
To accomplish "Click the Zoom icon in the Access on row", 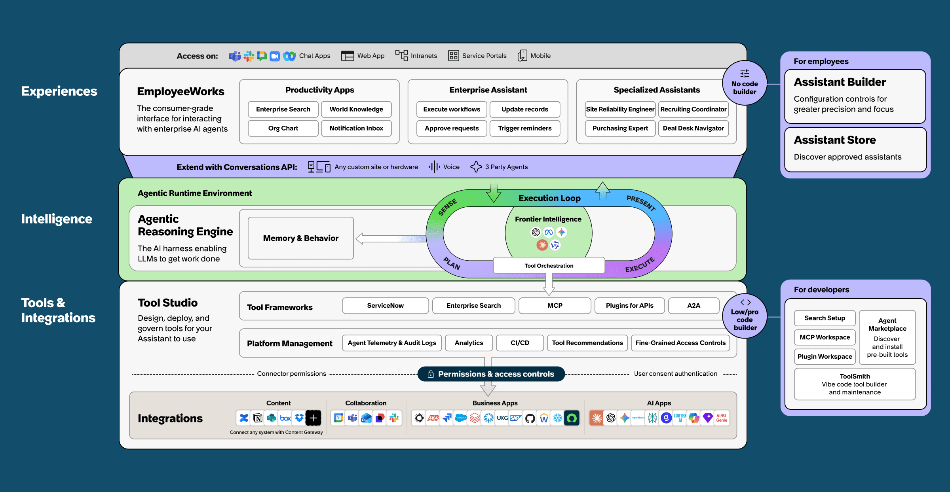I will pyautogui.click(x=275, y=56).
